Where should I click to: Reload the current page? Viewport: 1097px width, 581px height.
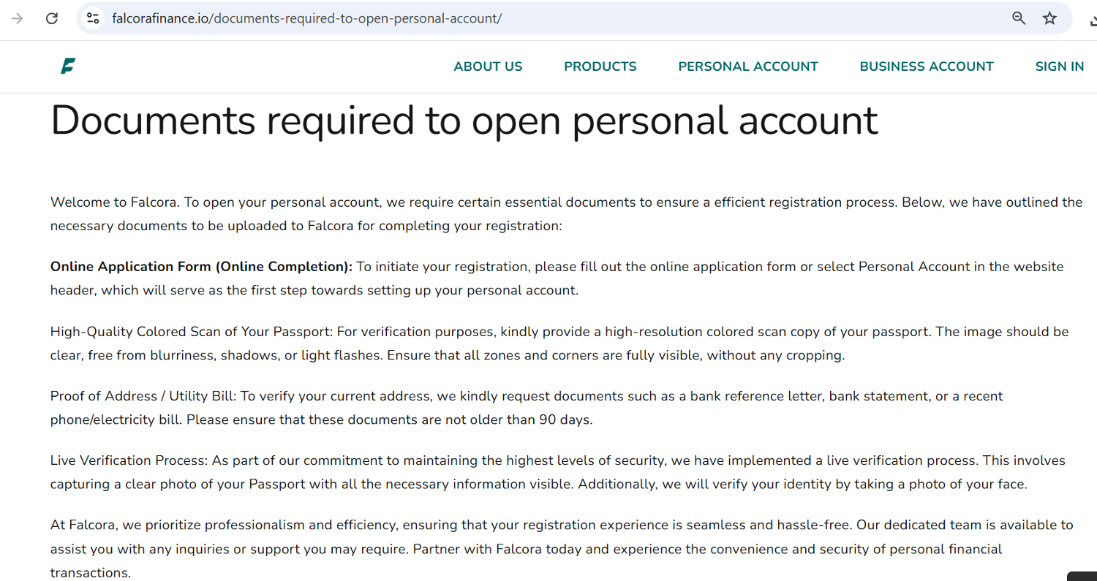click(52, 18)
